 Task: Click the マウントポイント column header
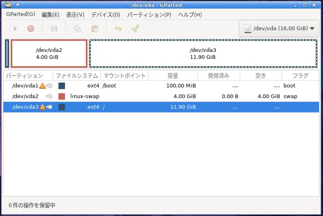pyautogui.click(x=125, y=75)
